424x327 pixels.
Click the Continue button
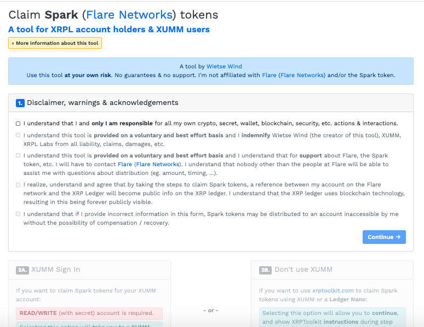(384, 237)
